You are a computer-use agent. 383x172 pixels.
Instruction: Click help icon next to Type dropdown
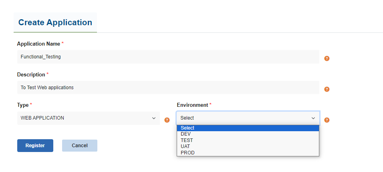(167, 120)
